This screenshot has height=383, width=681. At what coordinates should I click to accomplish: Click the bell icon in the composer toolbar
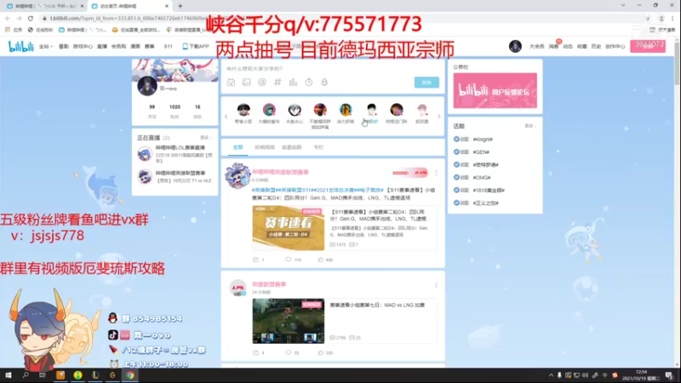pos(324,82)
